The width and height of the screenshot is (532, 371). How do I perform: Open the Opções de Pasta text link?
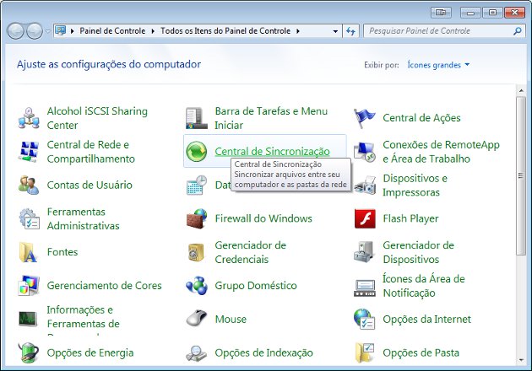click(x=421, y=352)
